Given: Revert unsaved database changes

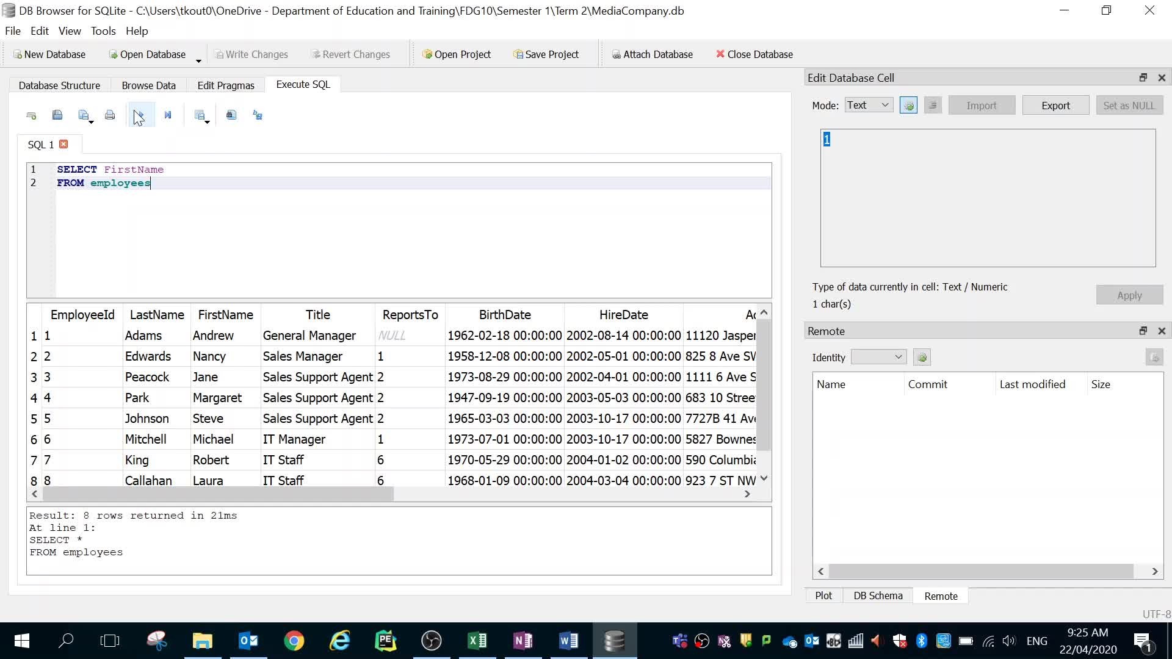Looking at the screenshot, I should 351,54.
